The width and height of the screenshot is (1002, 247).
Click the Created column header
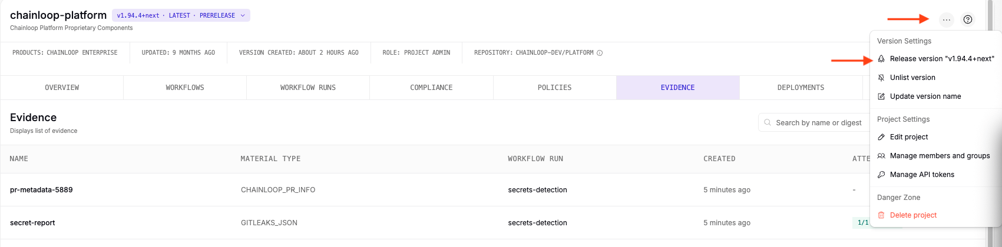pos(719,159)
